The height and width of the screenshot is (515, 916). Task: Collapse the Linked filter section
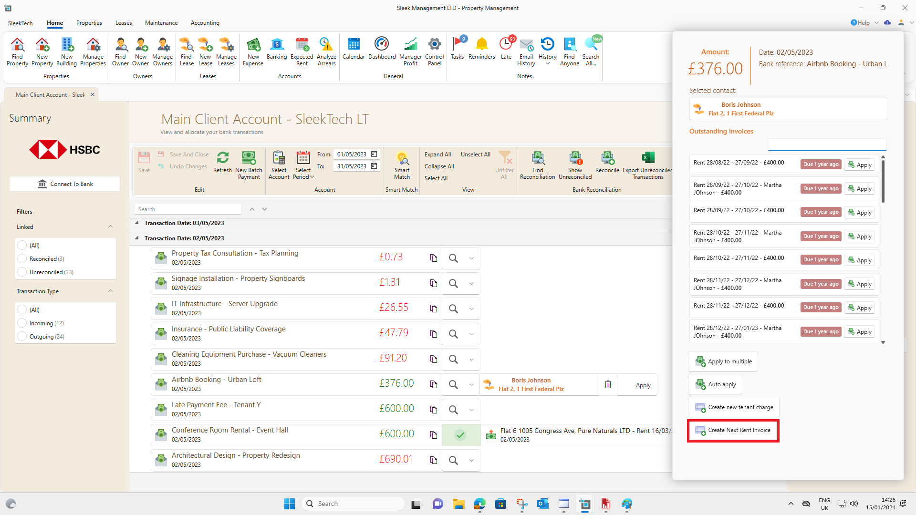click(110, 227)
